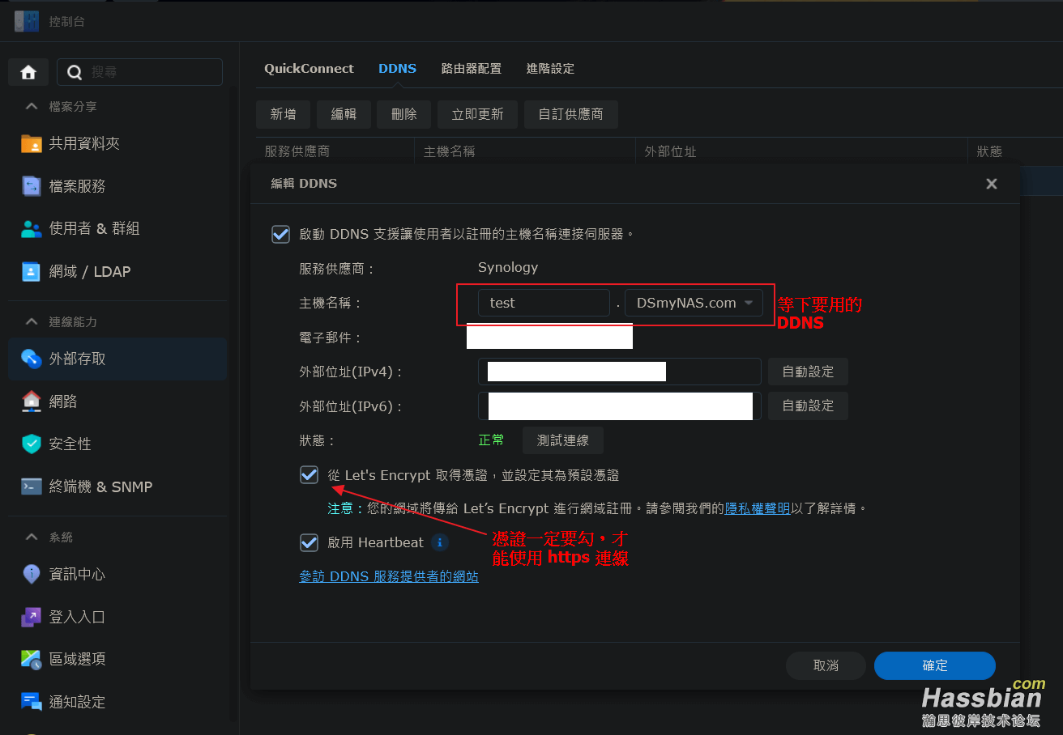Collapse the 系統 section
The image size is (1063, 735).
pyautogui.click(x=32, y=537)
